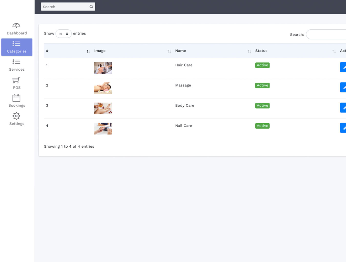This screenshot has height=262, width=346.
Task: Open the Settings gear icon
Action: (16, 116)
